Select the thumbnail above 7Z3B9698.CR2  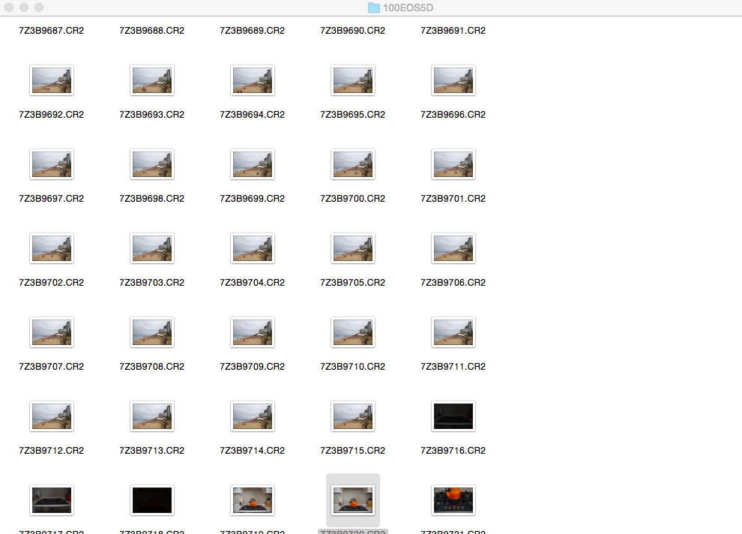click(x=152, y=164)
